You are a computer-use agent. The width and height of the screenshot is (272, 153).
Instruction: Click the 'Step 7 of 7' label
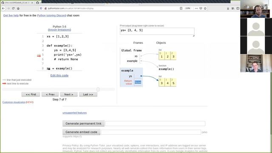pyautogui.click(x=59, y=99)
